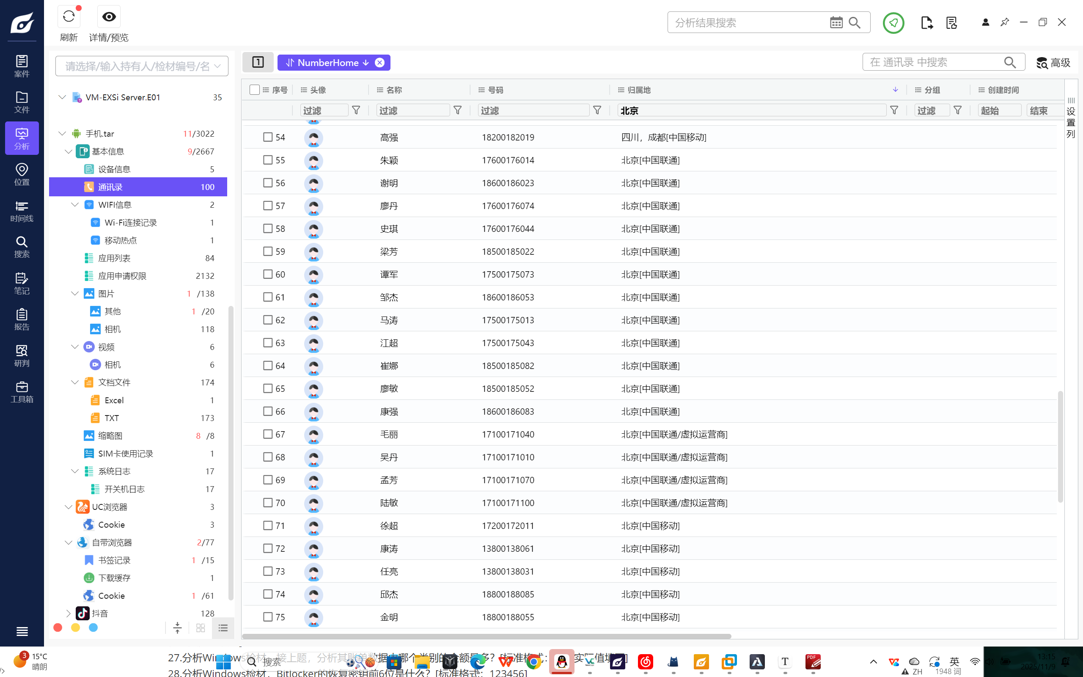Switch to list view icon at panel bottom

(x=223, y=628)
